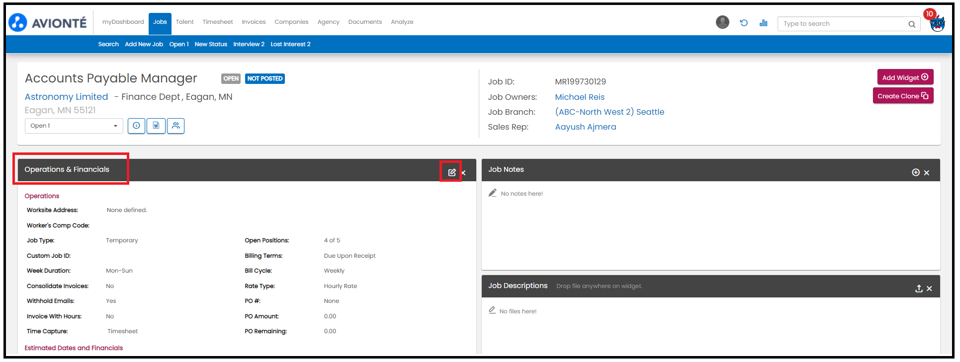The image size is (960, 362).
Task: Open the myDashboard tab
Action: (123, 22)
